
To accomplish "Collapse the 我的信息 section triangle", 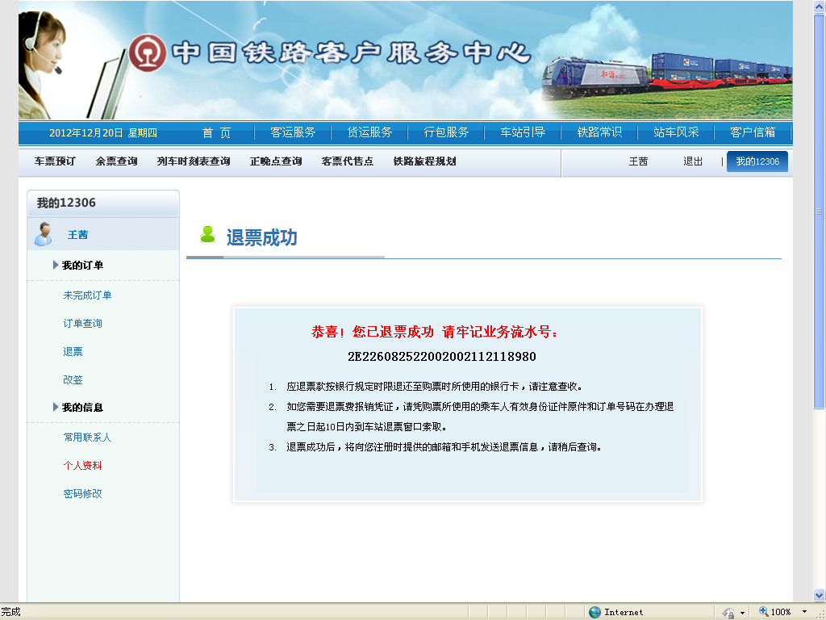I will coord(56,407).
